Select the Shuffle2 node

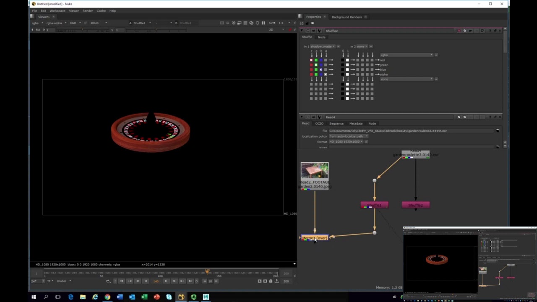(415, 205)
